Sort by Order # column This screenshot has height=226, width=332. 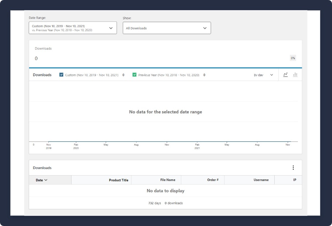[x=212, y=180]
